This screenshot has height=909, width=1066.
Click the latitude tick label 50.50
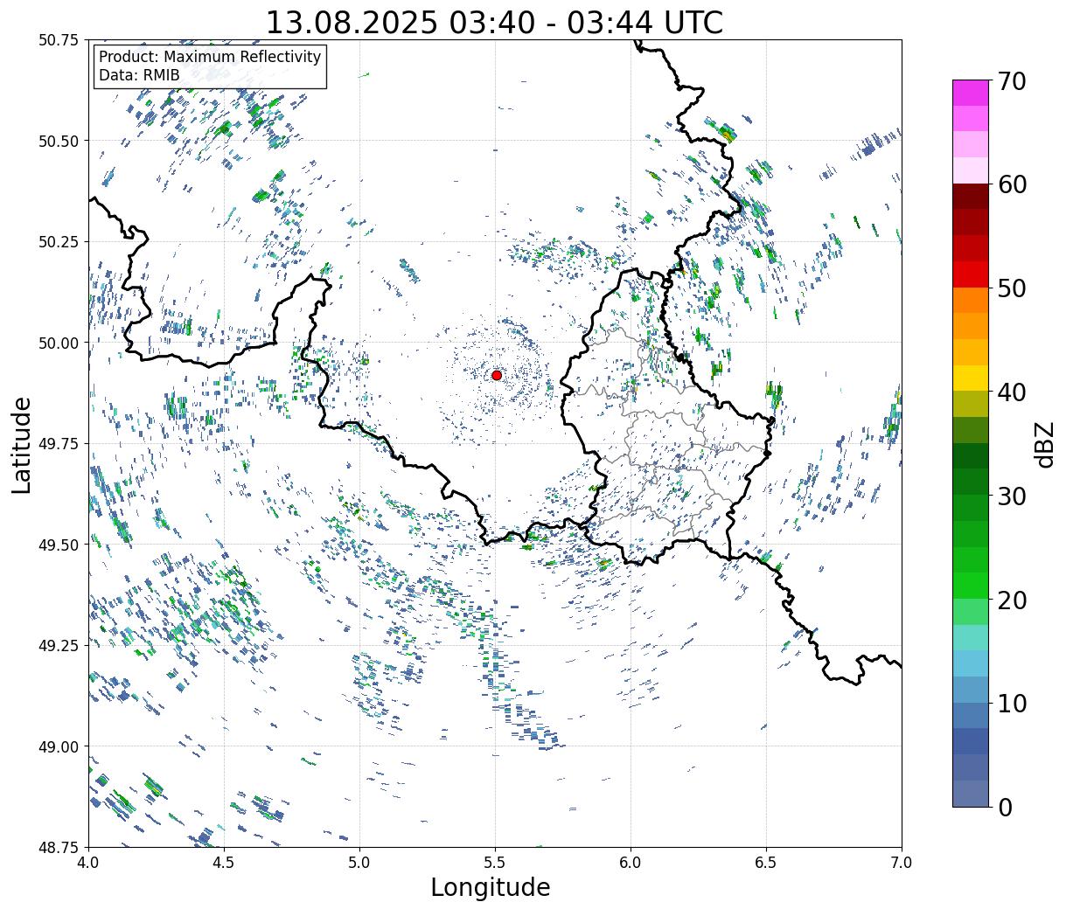pyautogui.click(x=59, y=141)
